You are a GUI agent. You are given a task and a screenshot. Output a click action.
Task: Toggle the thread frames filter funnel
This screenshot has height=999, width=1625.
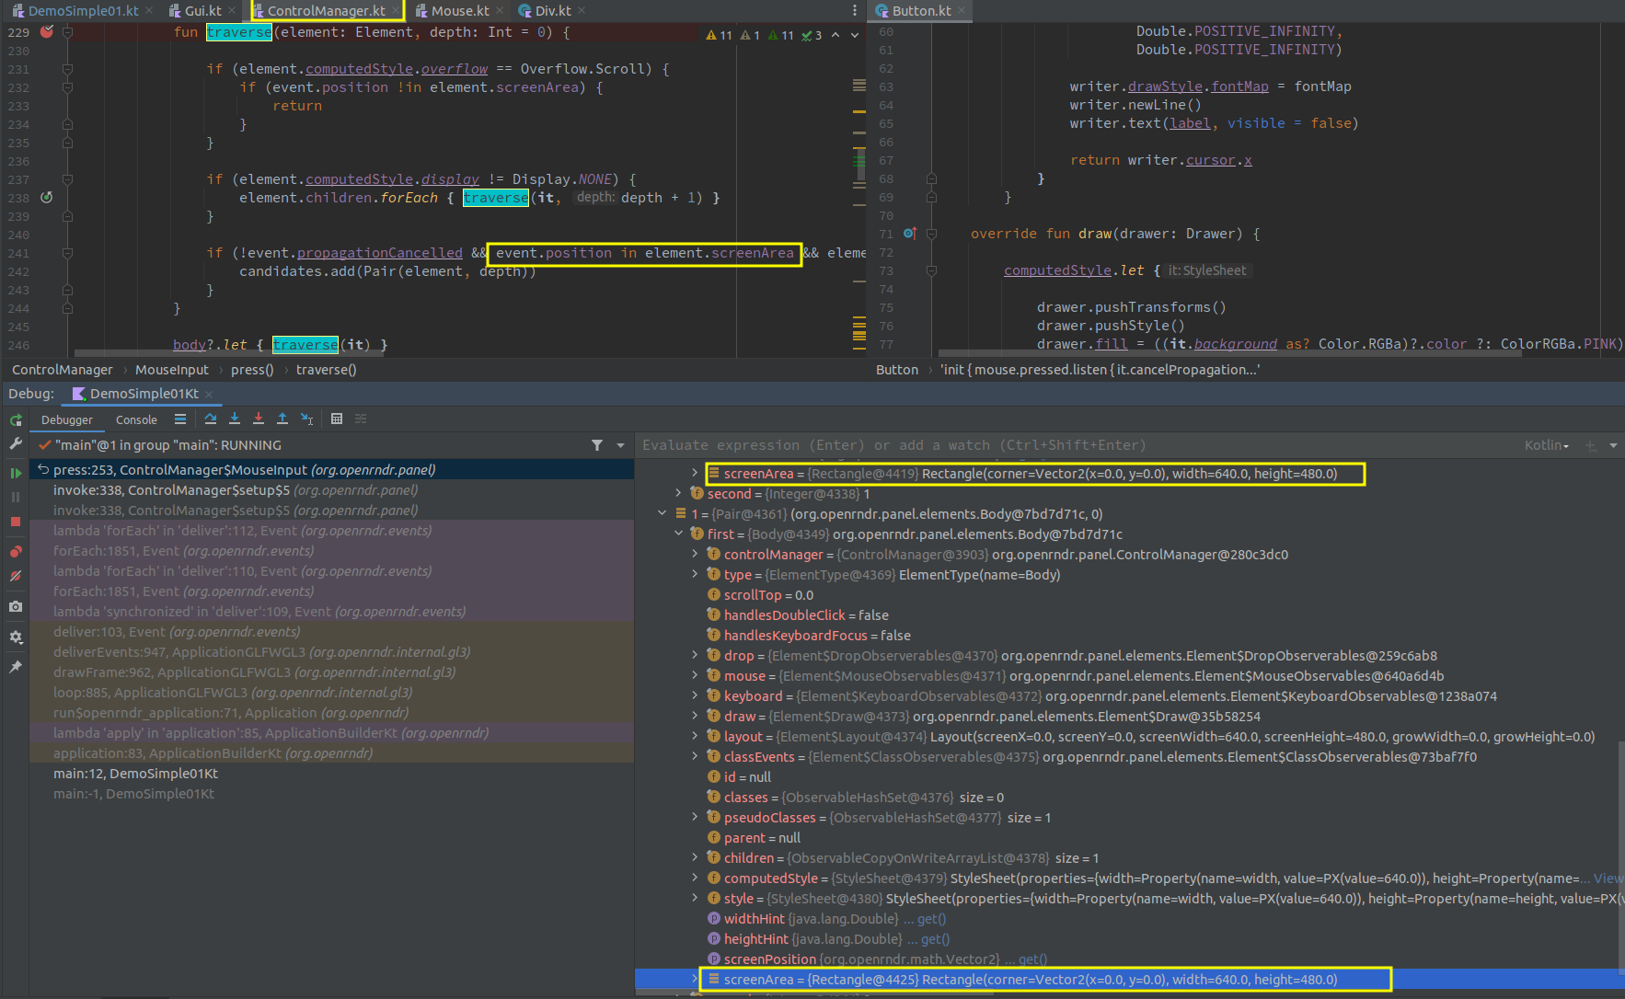(x=597, y=444)
